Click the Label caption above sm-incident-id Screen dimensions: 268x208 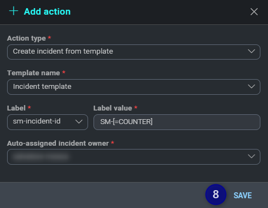[16, 108]
